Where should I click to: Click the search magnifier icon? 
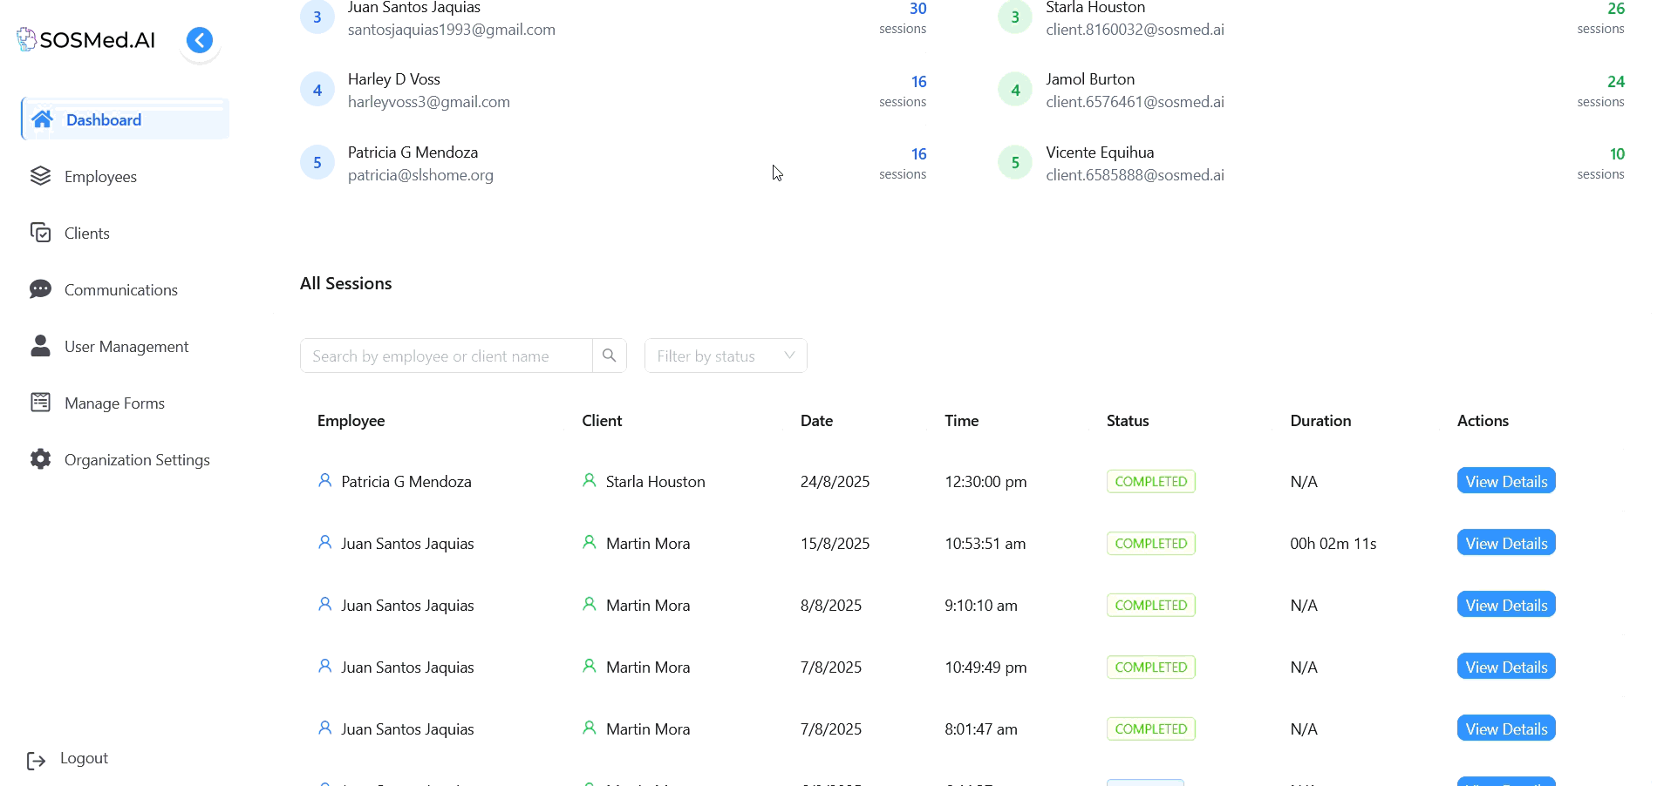[x=609, y=356]
